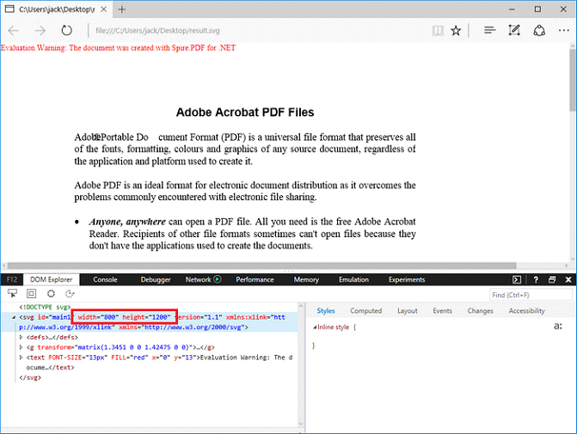577x434 pixels.
Task: Go back with the browser back arrow
Action: [14, 31]
